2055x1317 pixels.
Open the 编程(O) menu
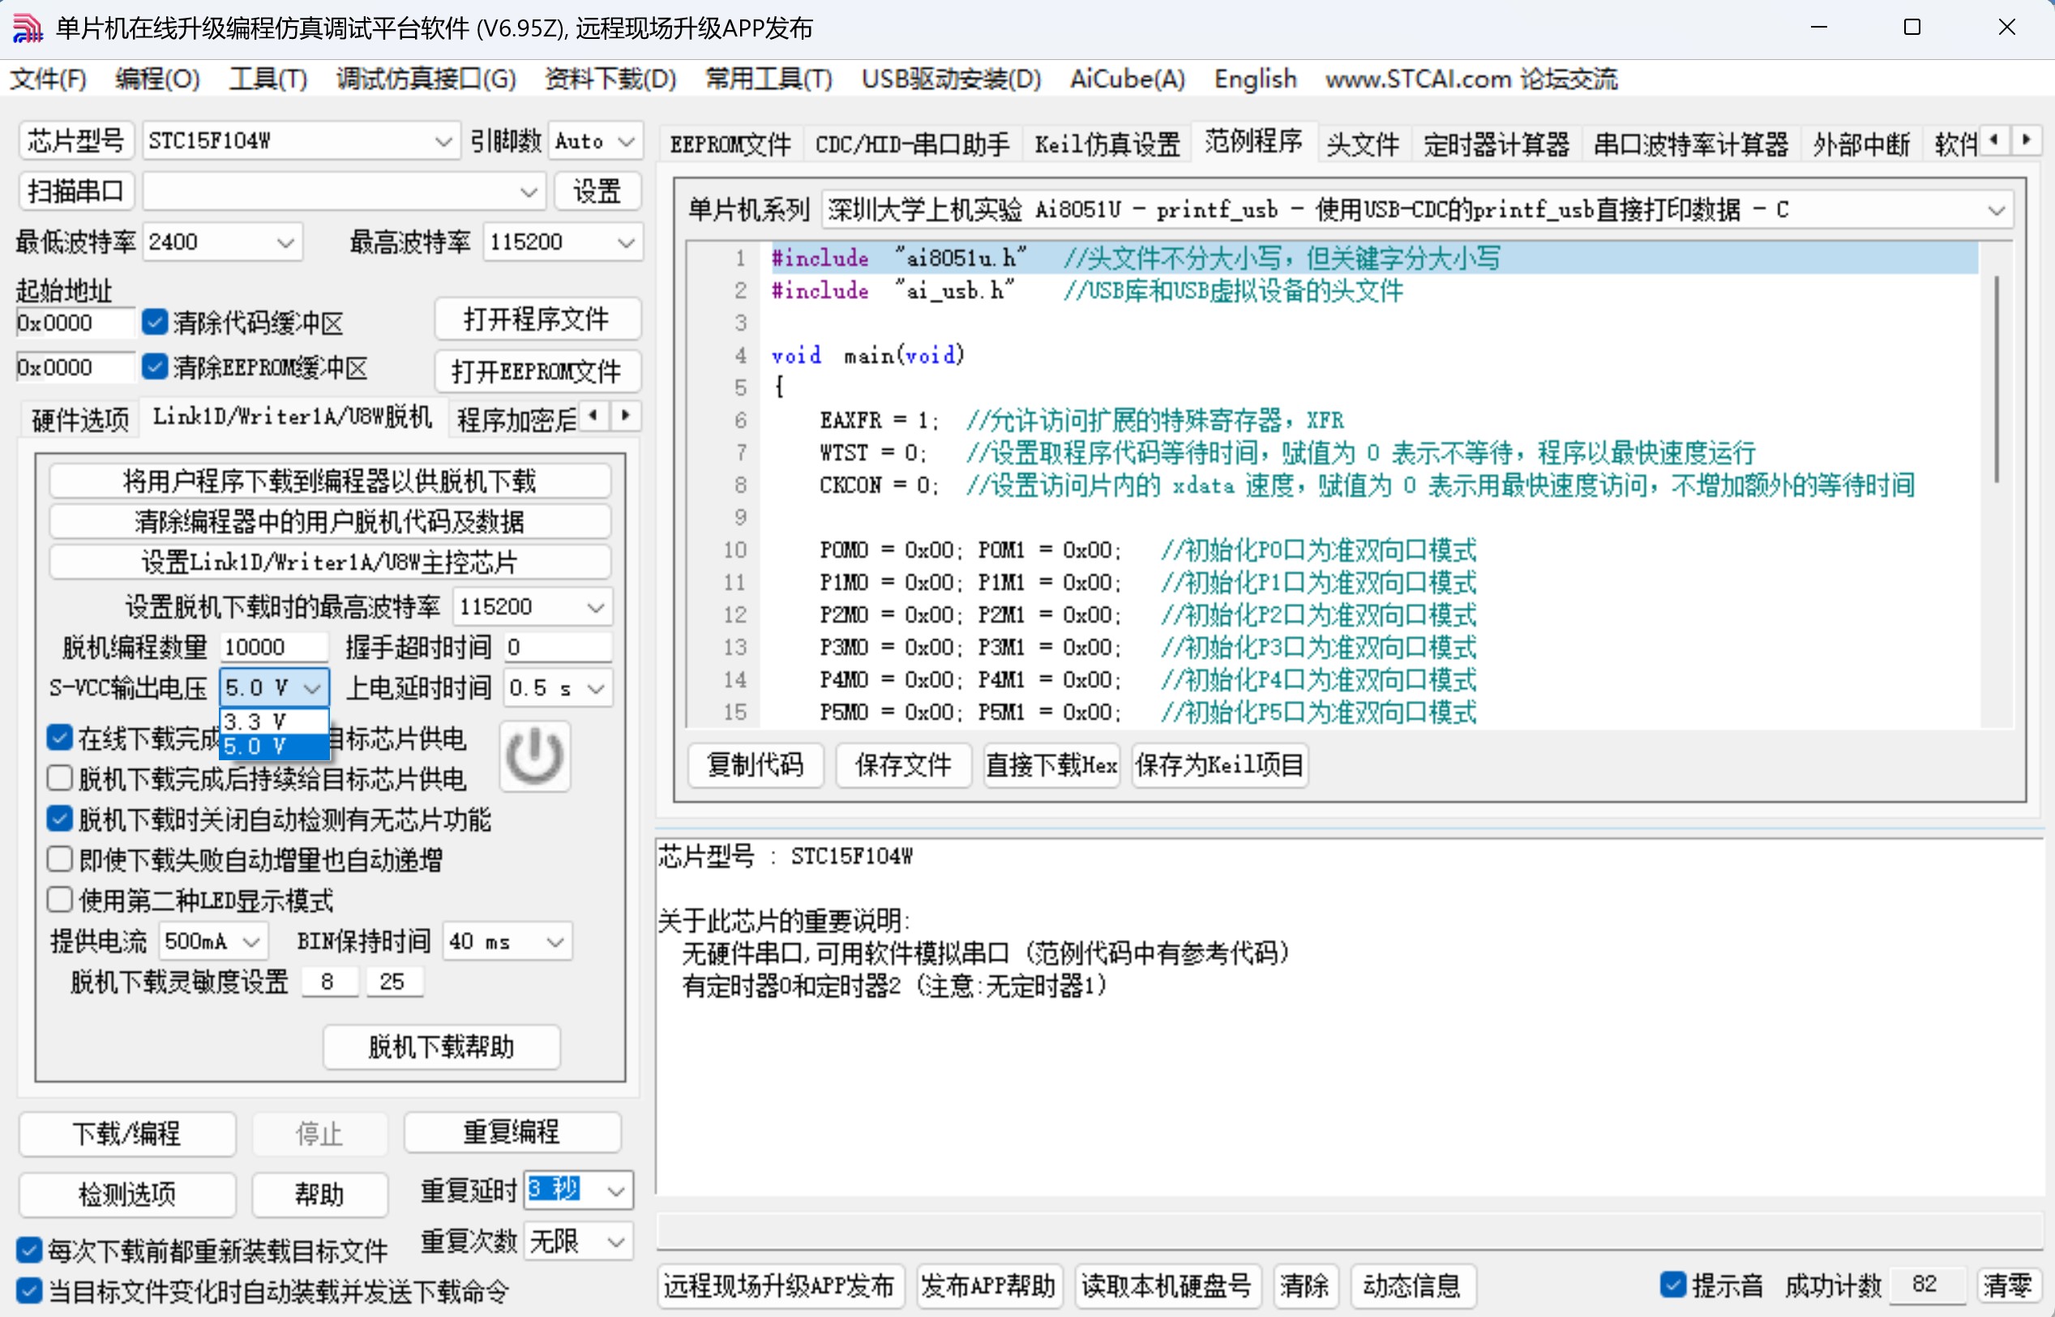[x=157, y=79]
